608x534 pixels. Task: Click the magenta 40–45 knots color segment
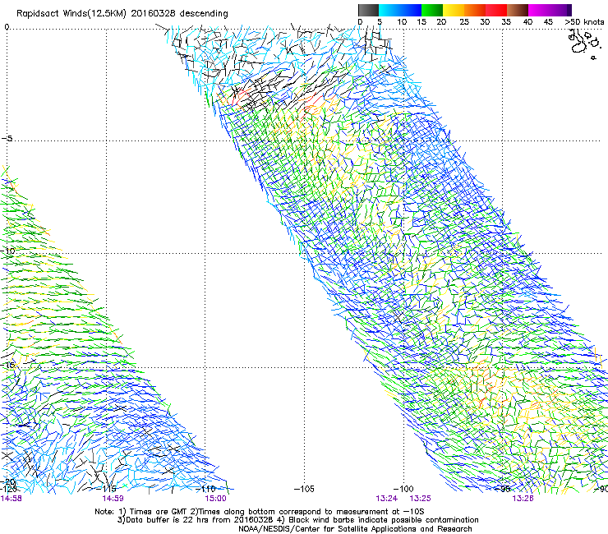(x=539, y=10)
